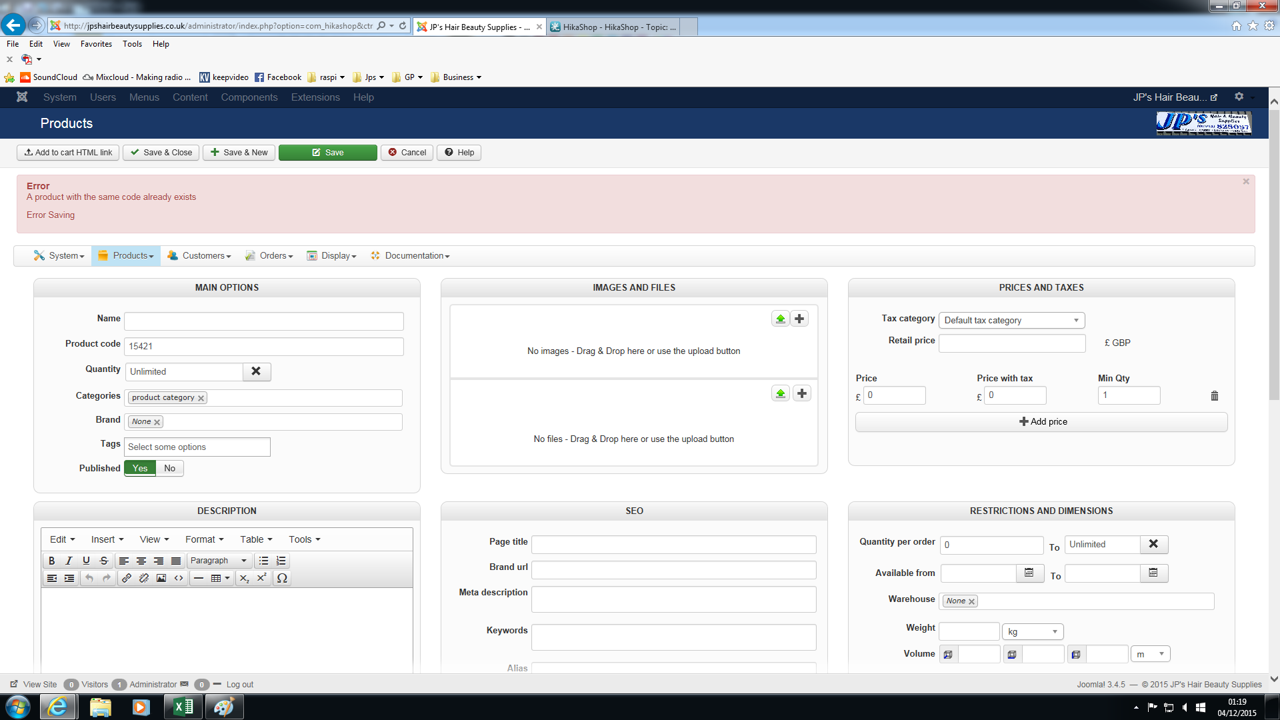The image size is (1280, 720).
Task: Open the HikaShop Orders menu
Action: [x=269, y=256]
